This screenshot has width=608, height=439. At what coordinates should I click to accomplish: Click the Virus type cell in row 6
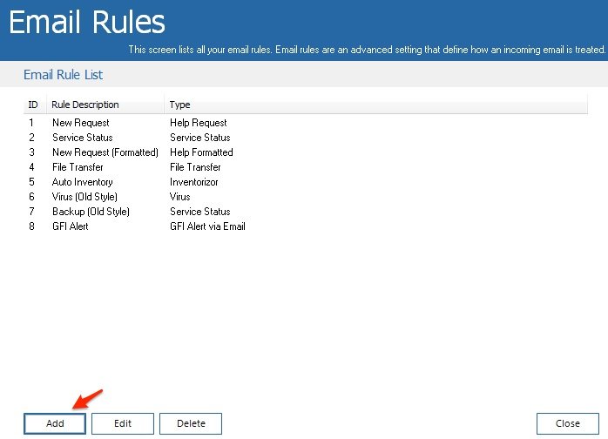pyautogui.click(x=179, y=197)
